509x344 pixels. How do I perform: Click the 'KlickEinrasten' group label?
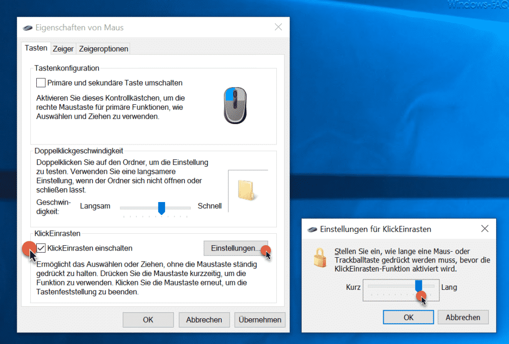[x=58, y=234]
